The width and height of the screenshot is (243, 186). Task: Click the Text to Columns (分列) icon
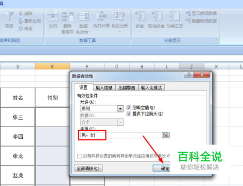click(x=53, y=16)
